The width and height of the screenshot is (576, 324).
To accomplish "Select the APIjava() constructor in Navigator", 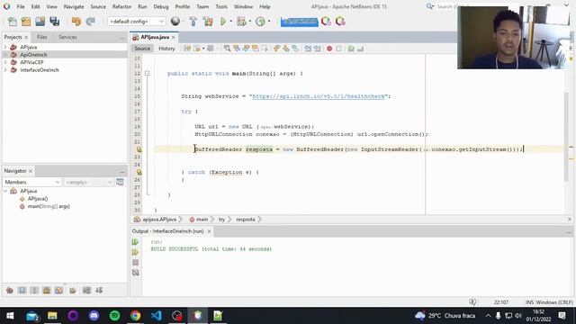I will [x=38, y=199].
